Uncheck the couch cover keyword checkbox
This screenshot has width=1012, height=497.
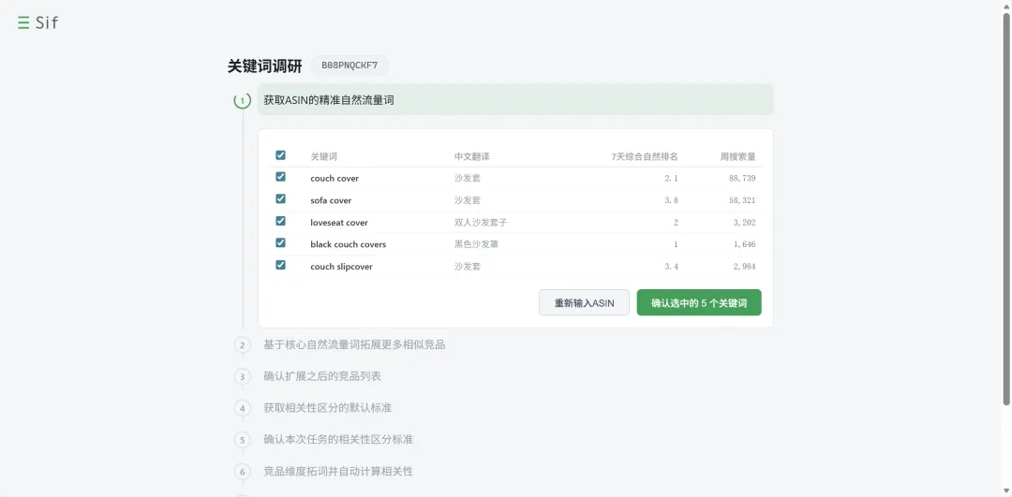click(x=281, y=177)
